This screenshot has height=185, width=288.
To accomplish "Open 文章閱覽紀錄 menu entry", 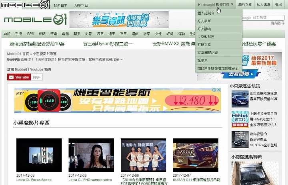I will point(218,53).
